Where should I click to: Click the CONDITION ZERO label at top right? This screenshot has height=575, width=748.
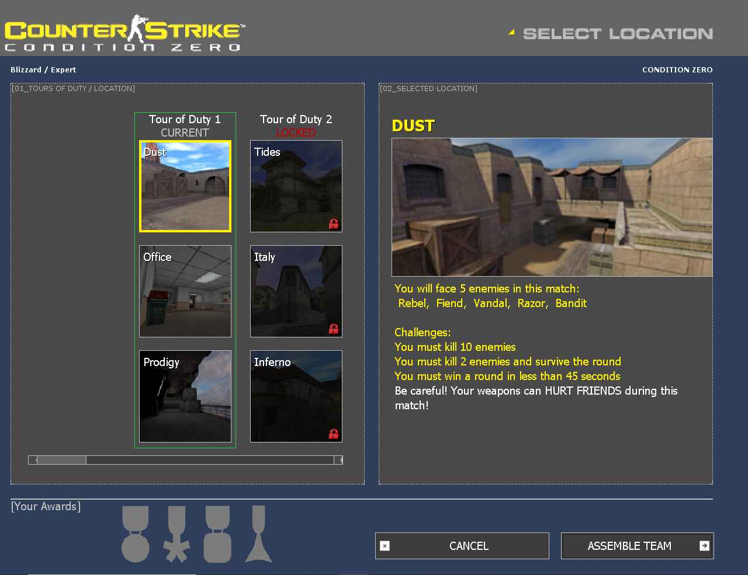(677, 69)
